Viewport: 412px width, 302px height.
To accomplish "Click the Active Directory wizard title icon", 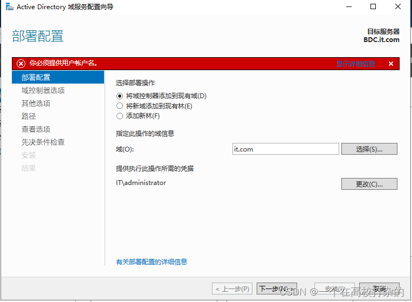I will click(x=10, y=6).
